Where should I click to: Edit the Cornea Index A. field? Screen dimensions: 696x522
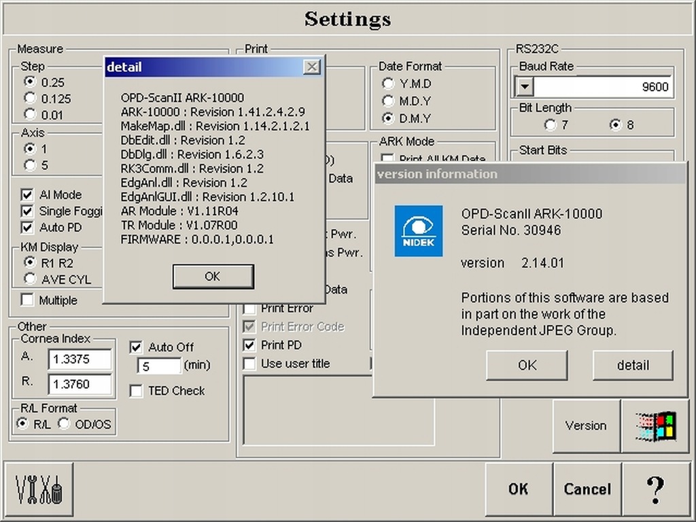click(80, 359)
